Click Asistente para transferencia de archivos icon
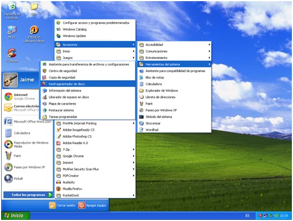293x221 pixels. pos(44,64)
